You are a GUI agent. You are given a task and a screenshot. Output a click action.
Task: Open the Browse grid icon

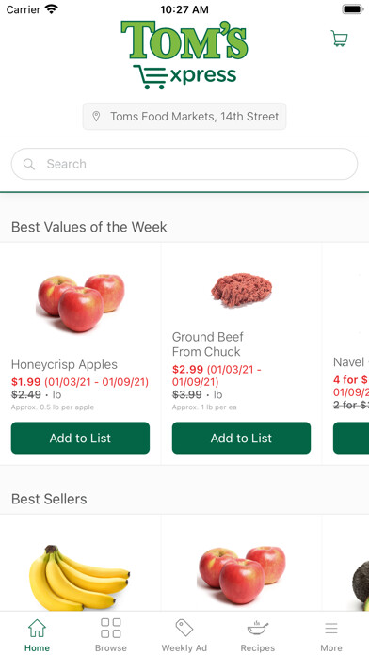pos(111,628)
